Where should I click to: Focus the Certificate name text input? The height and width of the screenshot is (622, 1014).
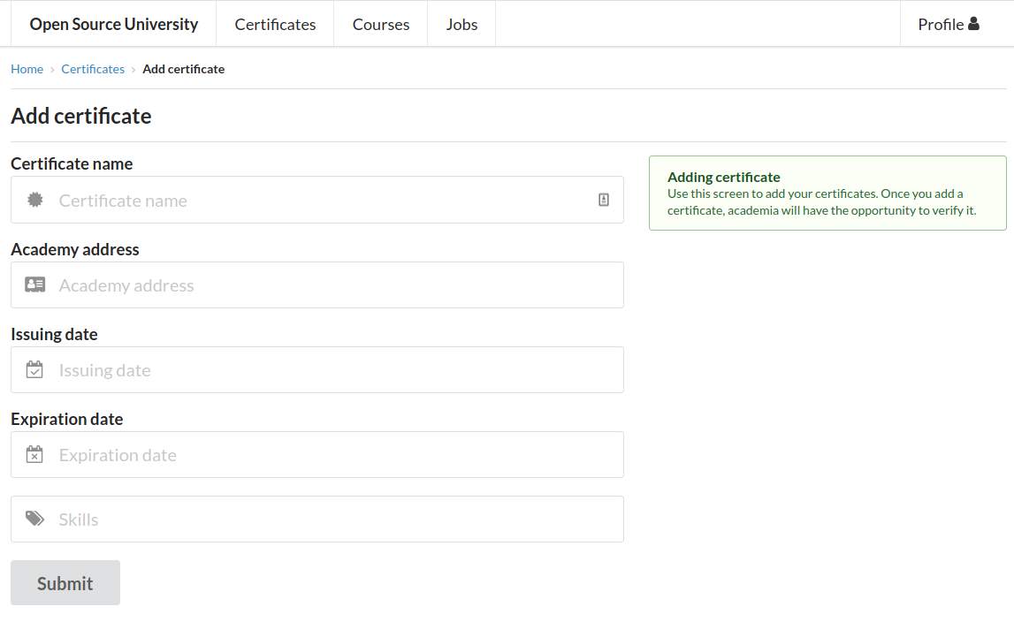tap(318, 200)
